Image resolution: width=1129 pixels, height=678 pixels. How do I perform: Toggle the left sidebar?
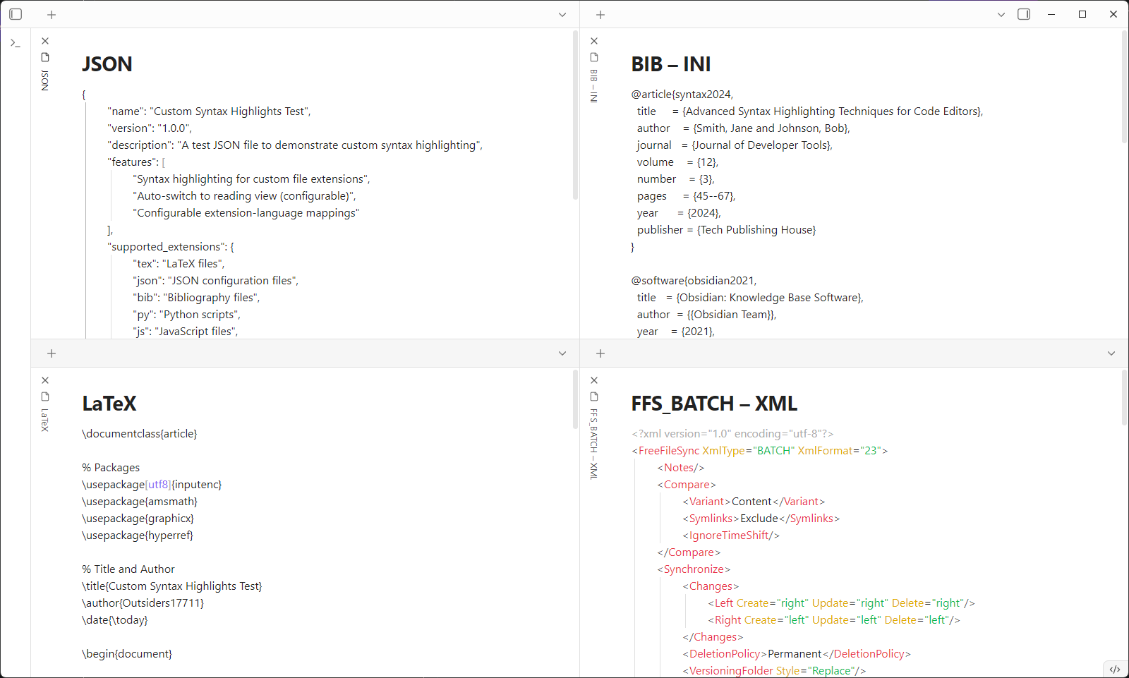[16, 14]
